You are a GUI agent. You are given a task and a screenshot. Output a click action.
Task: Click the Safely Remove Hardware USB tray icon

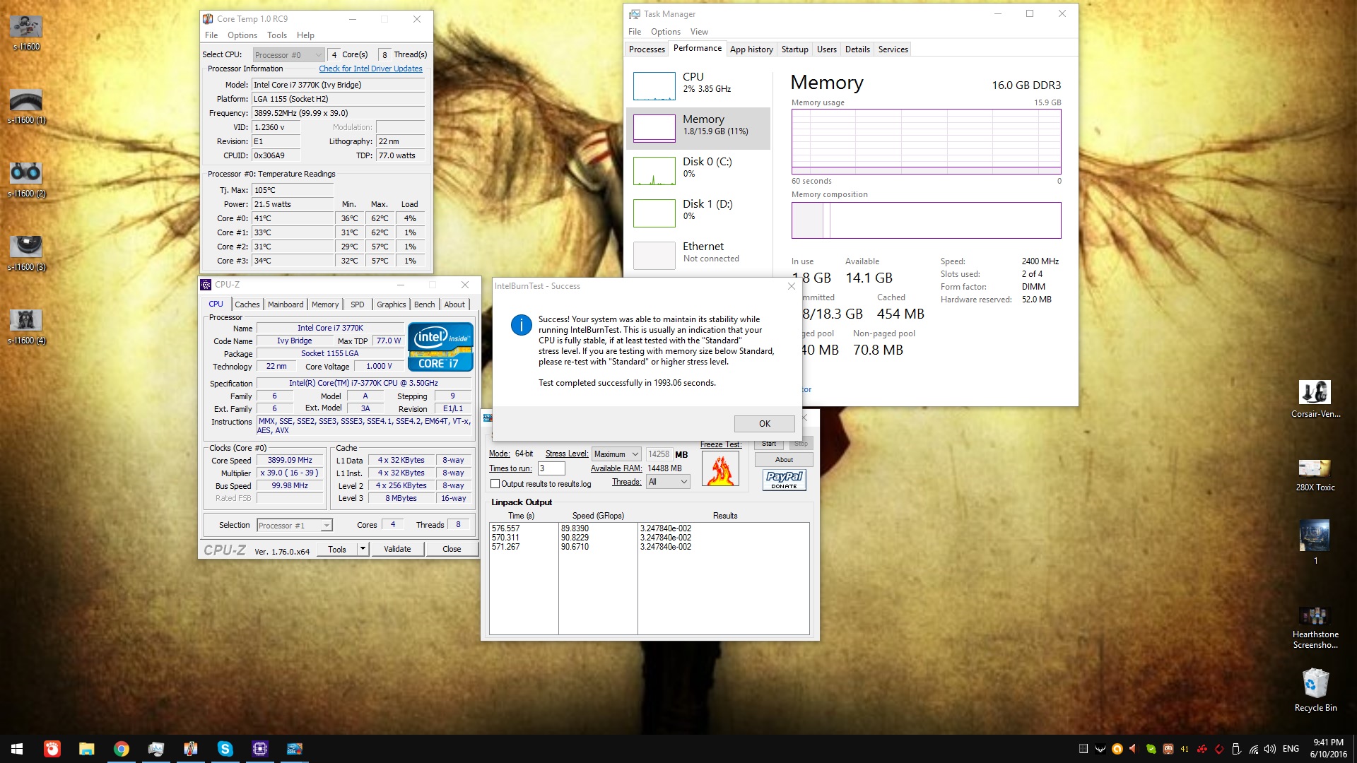[1236, 749]
